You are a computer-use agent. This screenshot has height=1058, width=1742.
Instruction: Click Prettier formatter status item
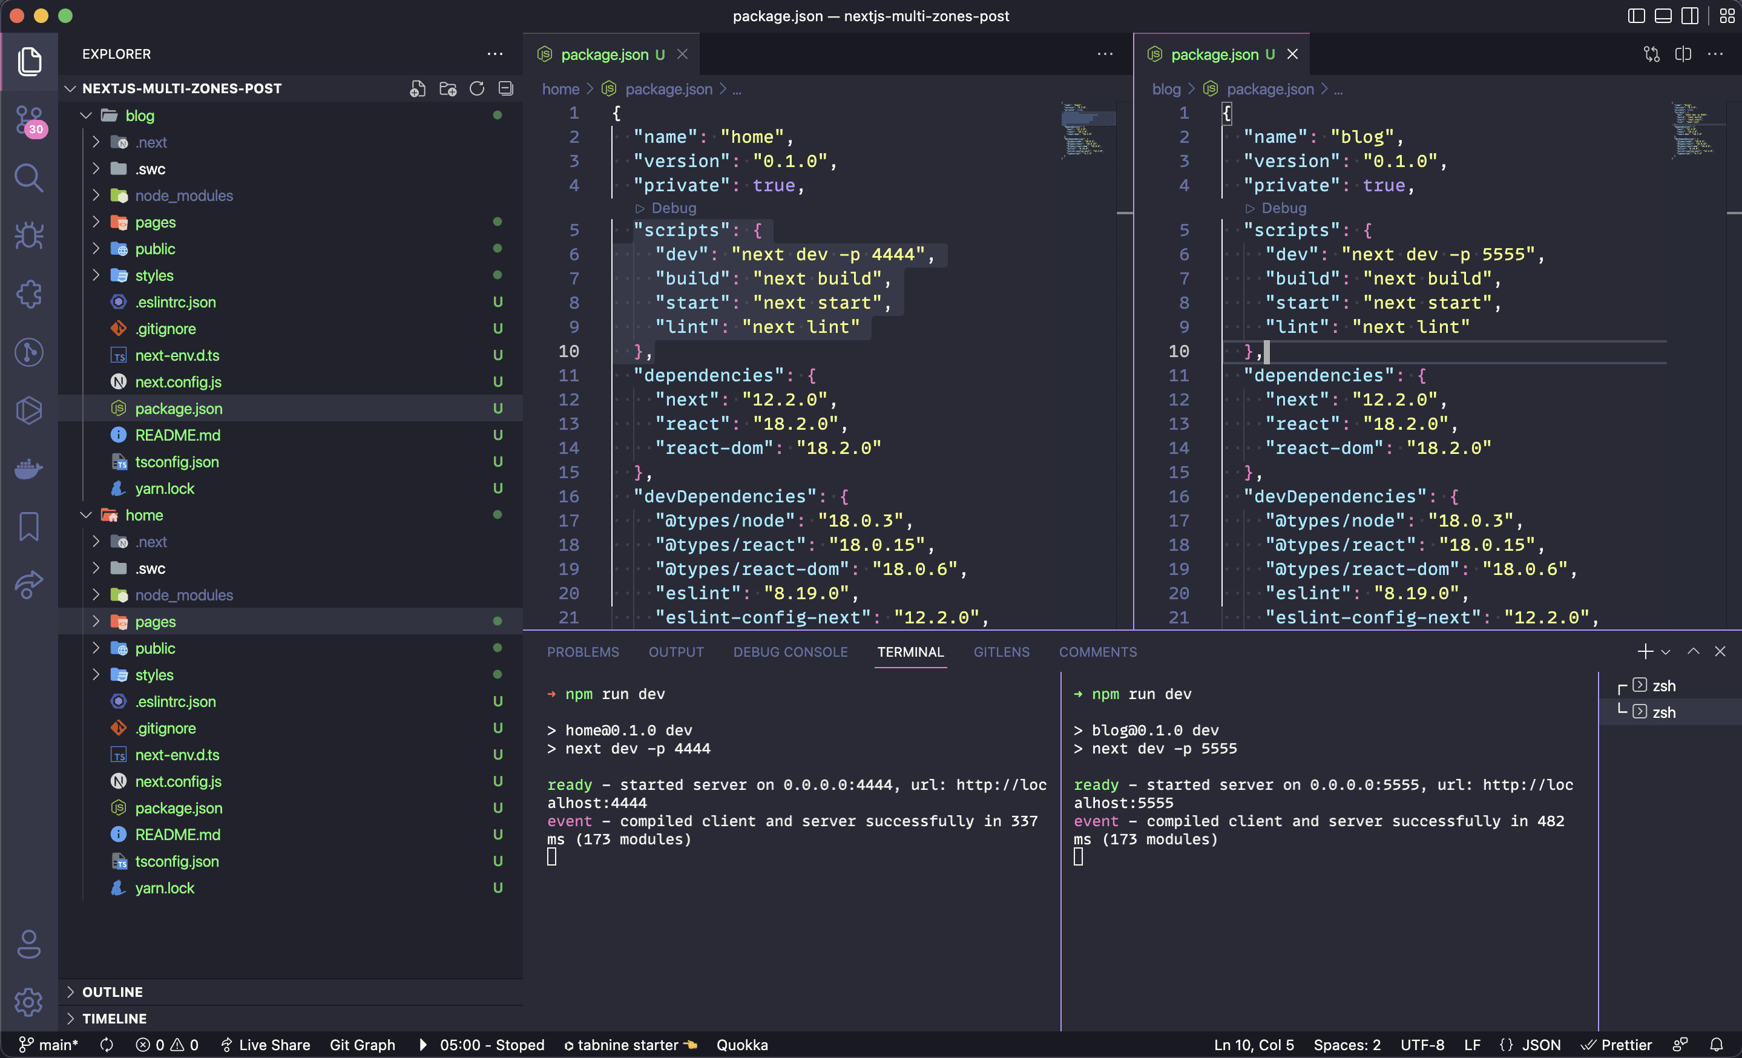[x=1617, y=1045]
